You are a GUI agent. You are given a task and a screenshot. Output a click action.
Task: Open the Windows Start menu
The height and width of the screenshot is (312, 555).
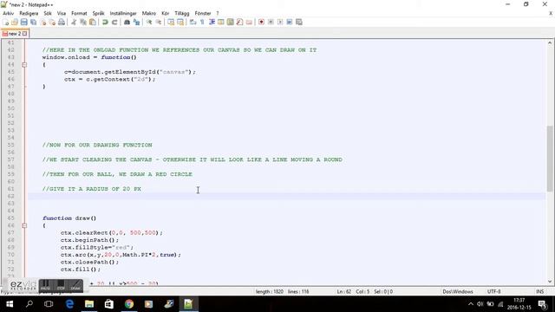pos(10,304)
